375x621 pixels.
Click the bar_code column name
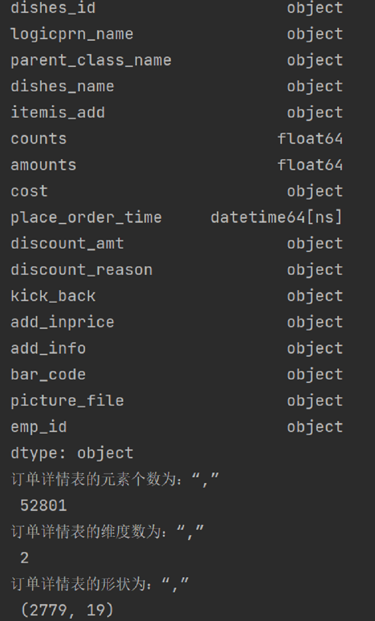point(48,374)
